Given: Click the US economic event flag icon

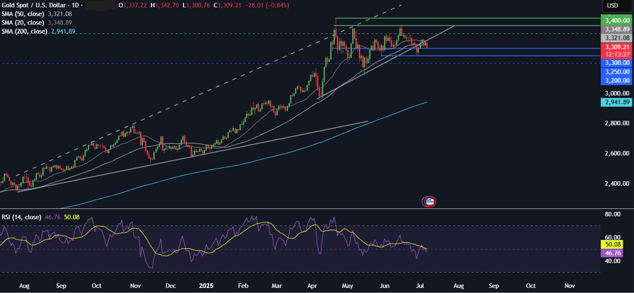Looking at the screenshot, I should (429, 201).
